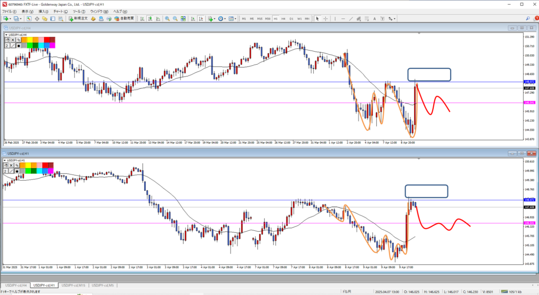Viewport: 539px width, 295px height.
Task: Select the trendline drawing tool
Action: click(351, 18)
